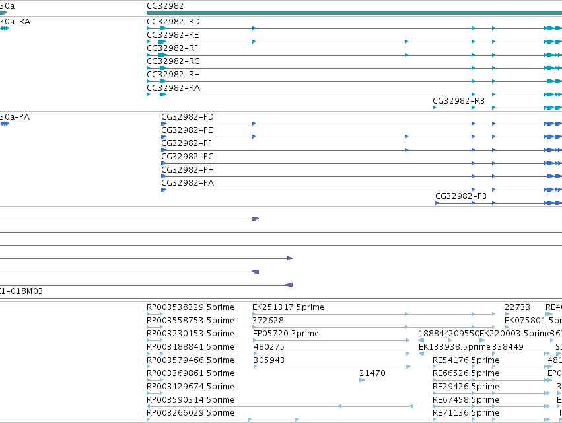The image size is (562, 423).
Task: Select EST RP003579466.5prime
Action: point(190,360)
